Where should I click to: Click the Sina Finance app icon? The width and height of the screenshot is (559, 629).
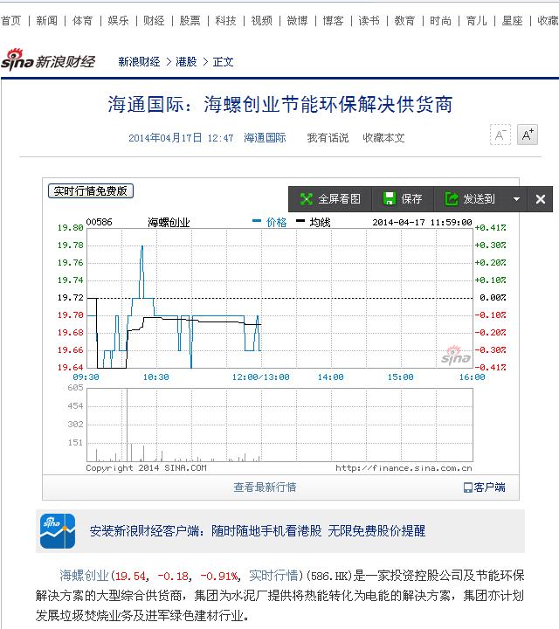click(x=58, y=531)
